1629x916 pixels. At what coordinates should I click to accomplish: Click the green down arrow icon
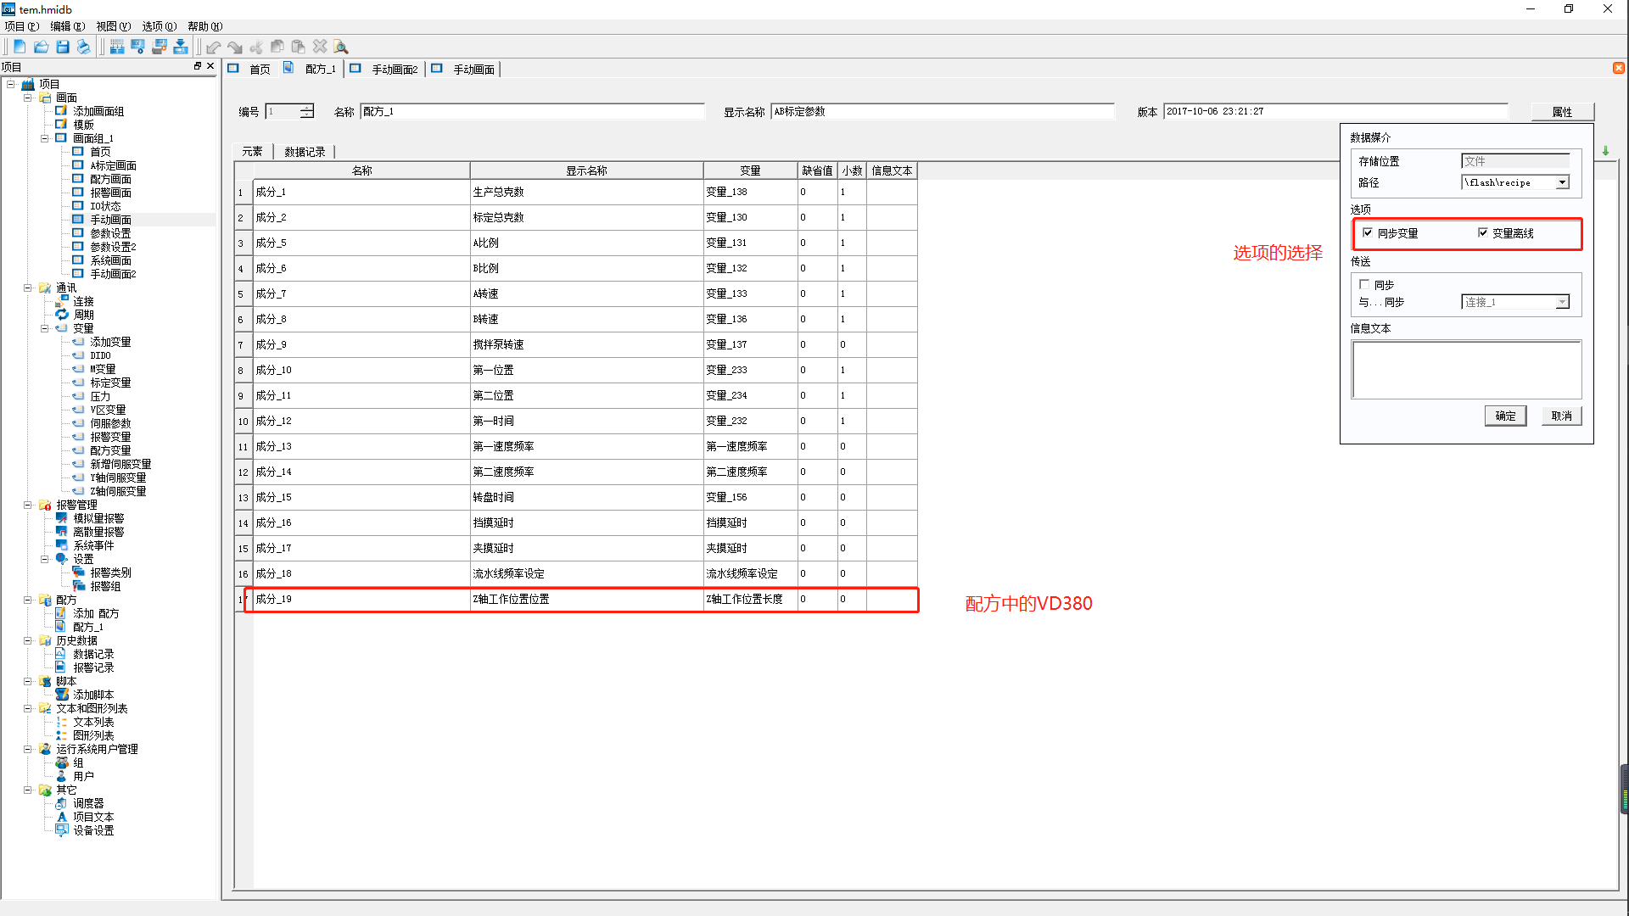pos(1605,151)
